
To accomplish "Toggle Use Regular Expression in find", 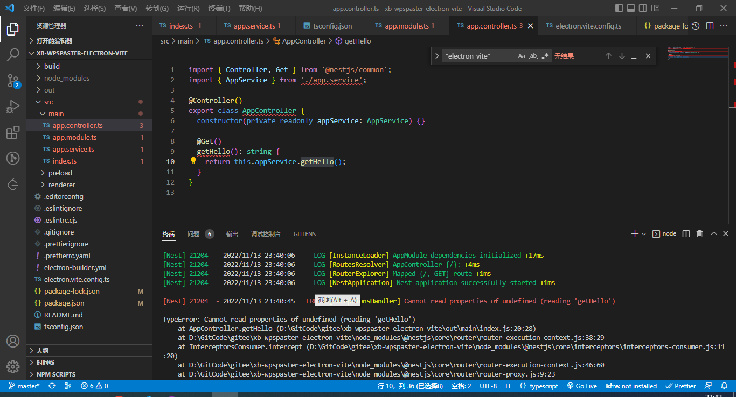I will pos(545,56).
